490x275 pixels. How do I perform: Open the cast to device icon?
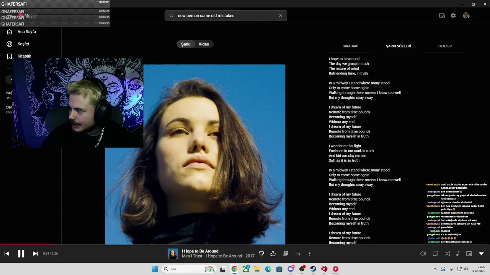click(x=442, y=16)
